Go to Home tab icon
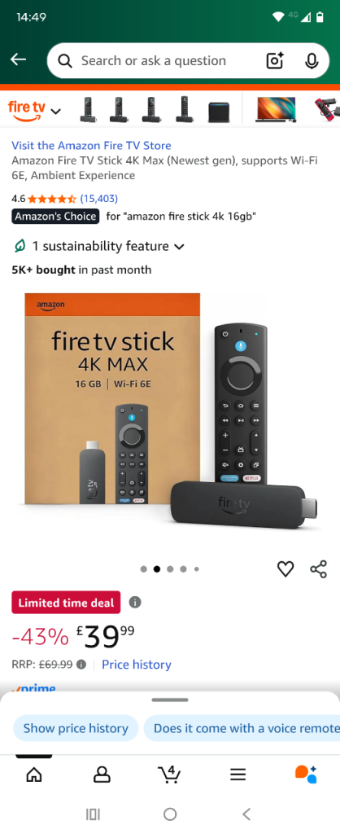The width and height of the screenshot is (340, 834). [x=34, y=775]
